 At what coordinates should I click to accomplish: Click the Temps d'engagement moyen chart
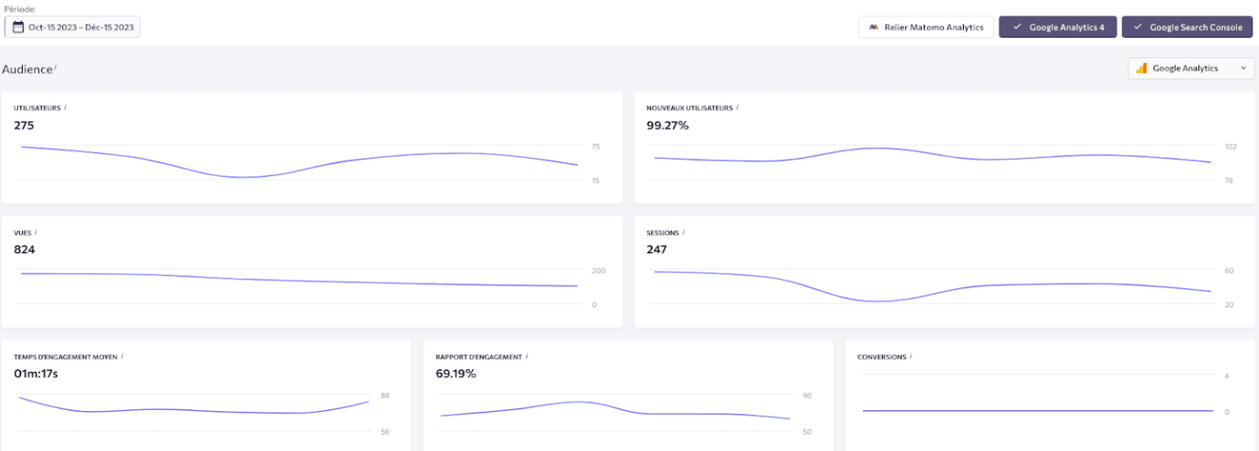(x=193, y=412)
